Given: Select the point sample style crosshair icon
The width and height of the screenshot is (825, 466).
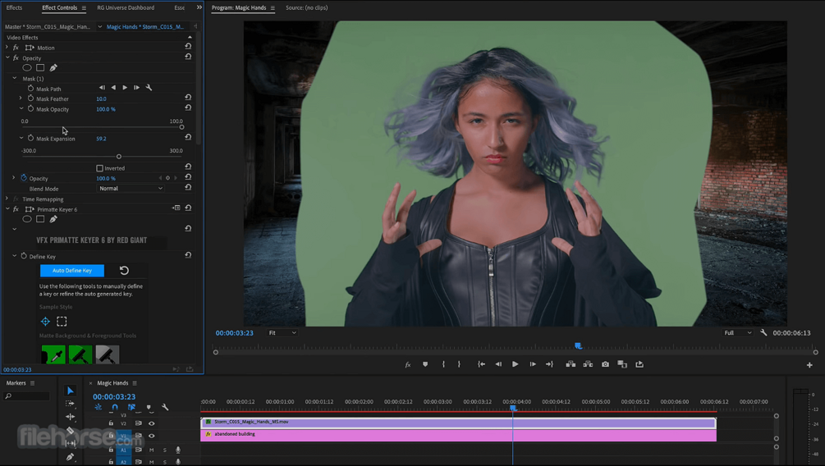Looking at the screenshot, I should (x=45, y=322).
